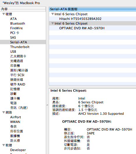Select AirPort under 網路
136x154 pixels.
click(x=15, y=117)
